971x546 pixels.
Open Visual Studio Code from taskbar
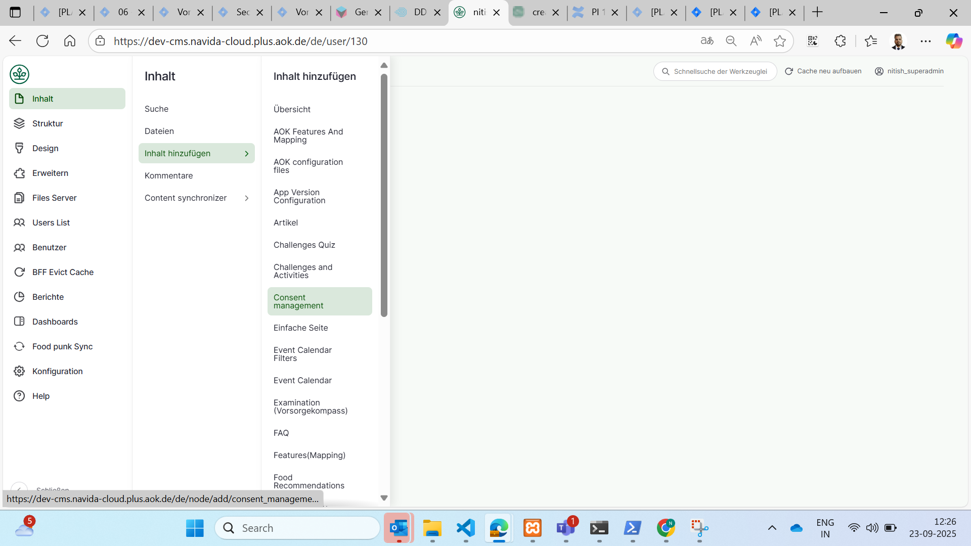(x=465, y=528)
